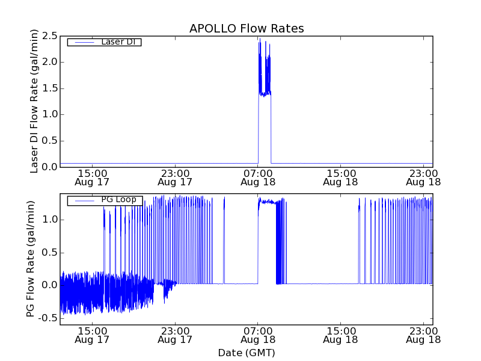Click '07:00 Aug 18' label under top plot

(x=258, y=177)
